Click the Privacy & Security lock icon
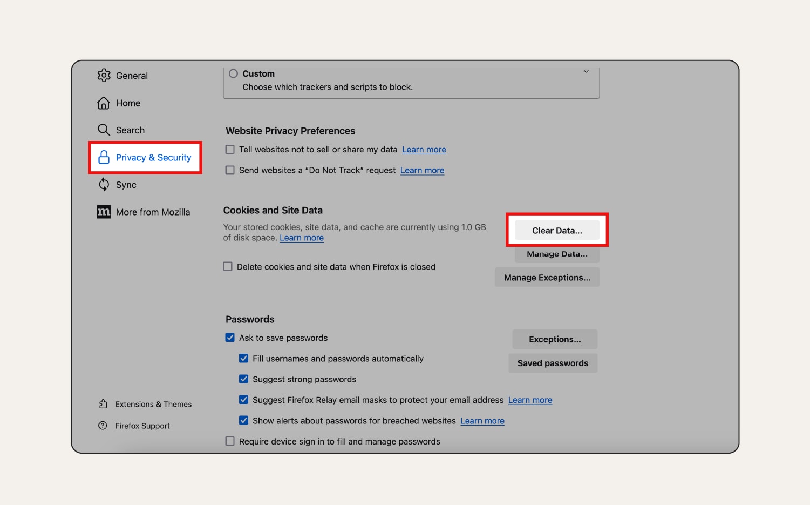This screenshot has height=505, width=810. pyautogui.click(x=104, y=157)
